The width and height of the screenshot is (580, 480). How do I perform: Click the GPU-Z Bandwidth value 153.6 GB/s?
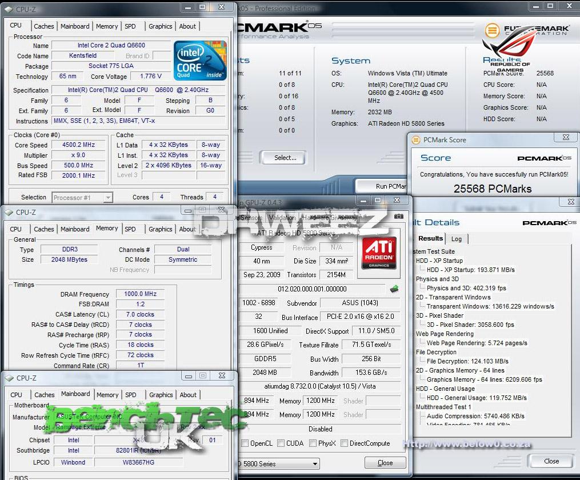pos(371,373)
